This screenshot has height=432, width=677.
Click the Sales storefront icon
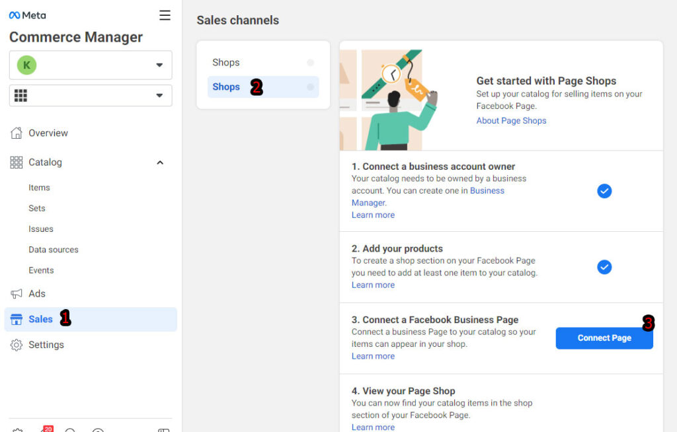[x=17, y=320]
